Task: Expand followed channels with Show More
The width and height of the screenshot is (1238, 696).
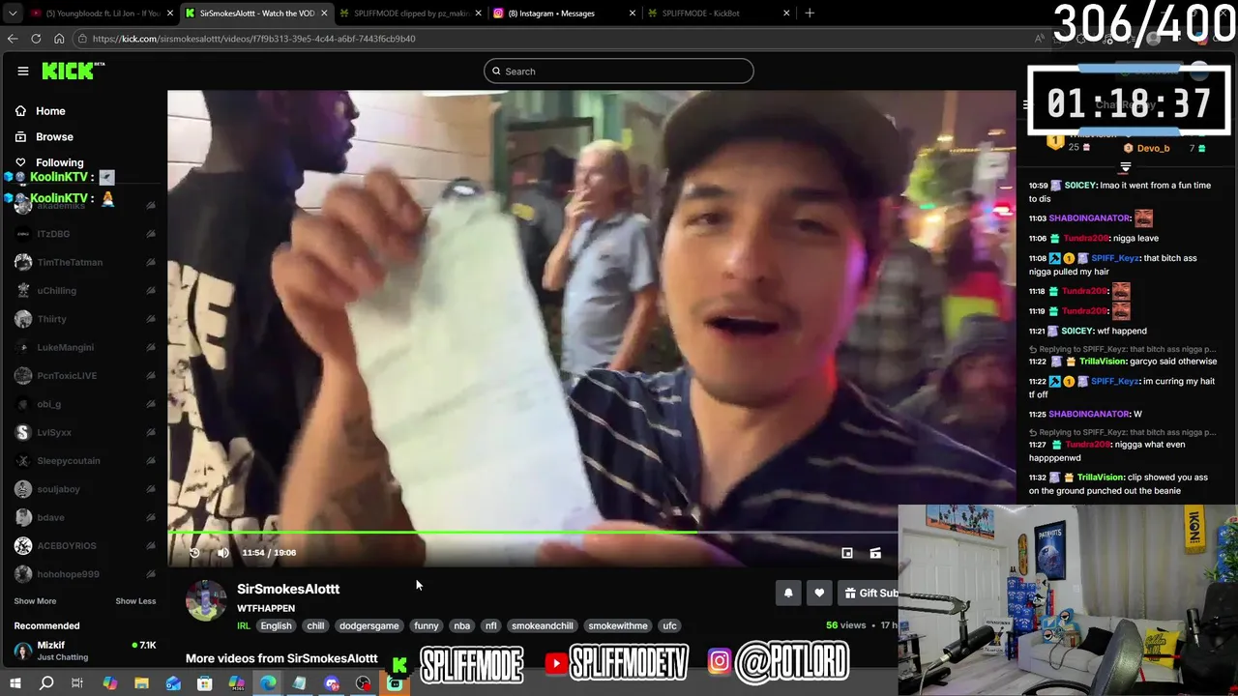Action: tap(35, 601)
